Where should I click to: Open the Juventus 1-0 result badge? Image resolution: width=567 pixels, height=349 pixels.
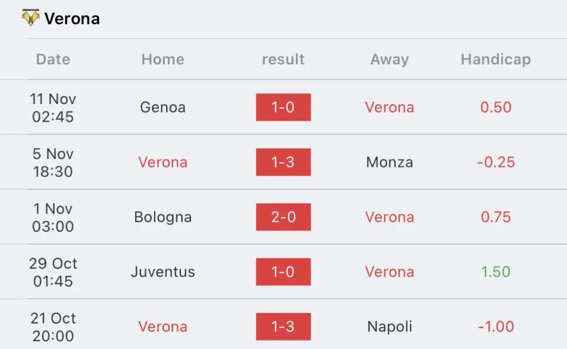[x=283, y=272]
